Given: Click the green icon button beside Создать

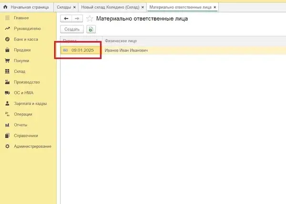Looking at the screenshot, I should (x=91, y=30).
